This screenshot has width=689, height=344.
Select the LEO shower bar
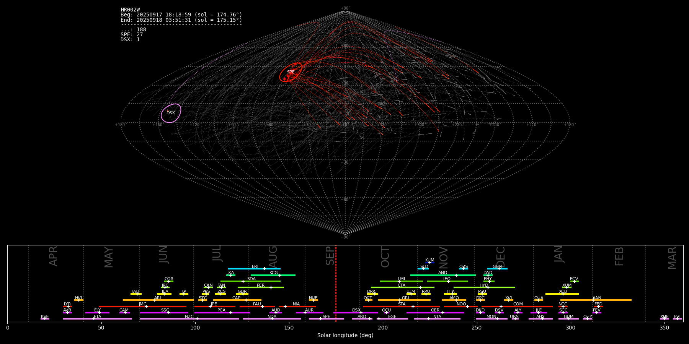point(447,281)
